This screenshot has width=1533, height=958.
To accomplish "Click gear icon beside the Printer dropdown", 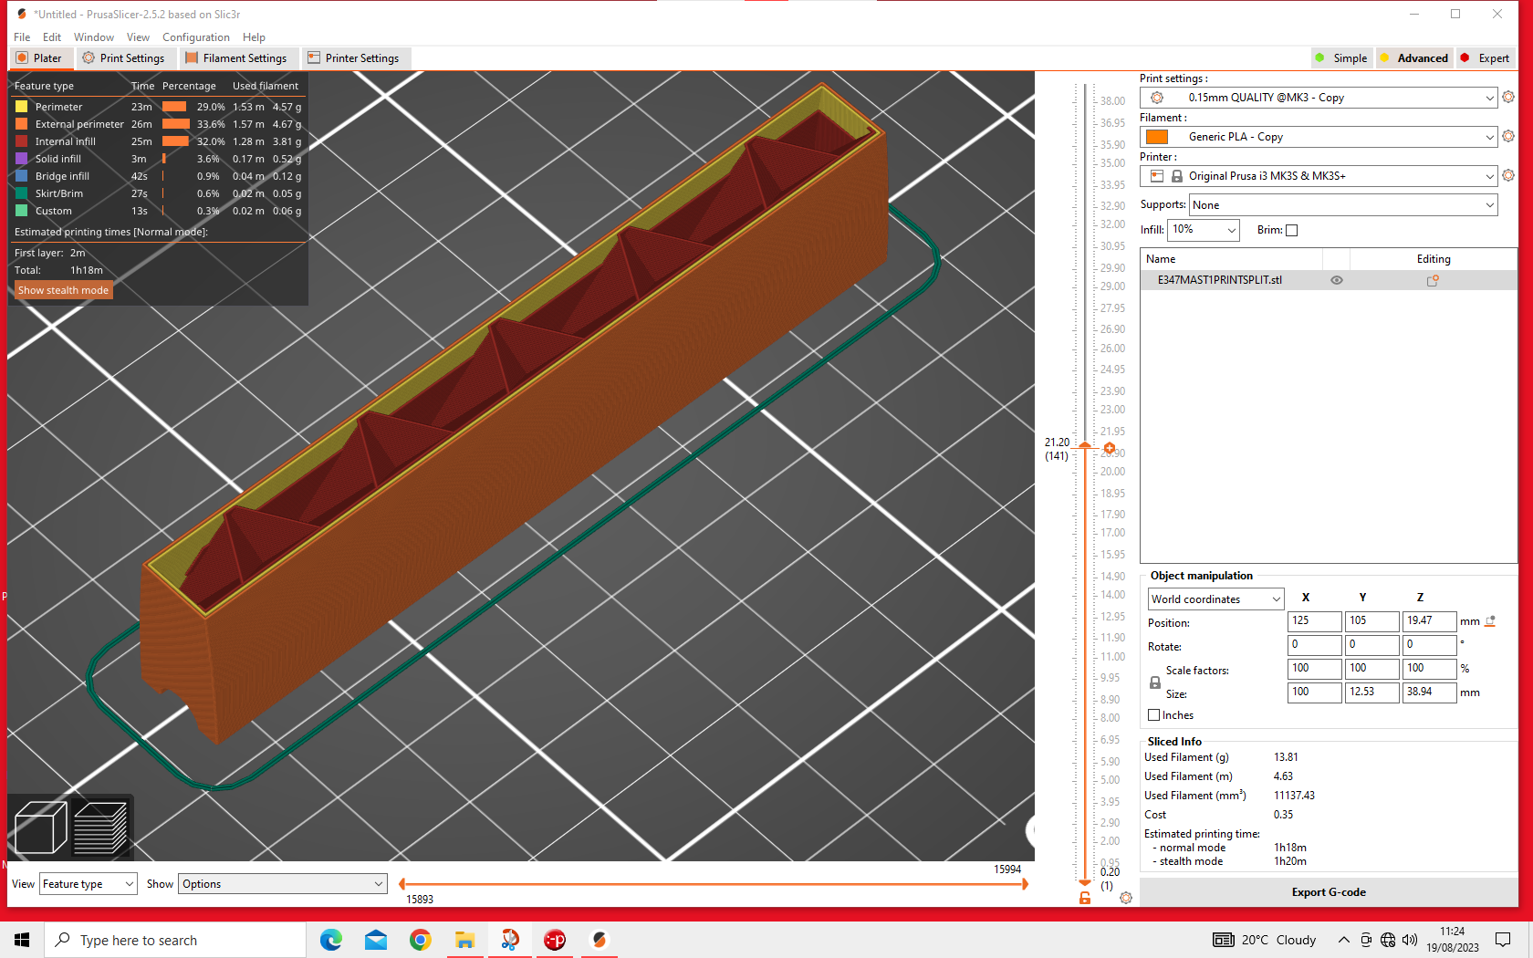I will click(x=1508, y=175).
